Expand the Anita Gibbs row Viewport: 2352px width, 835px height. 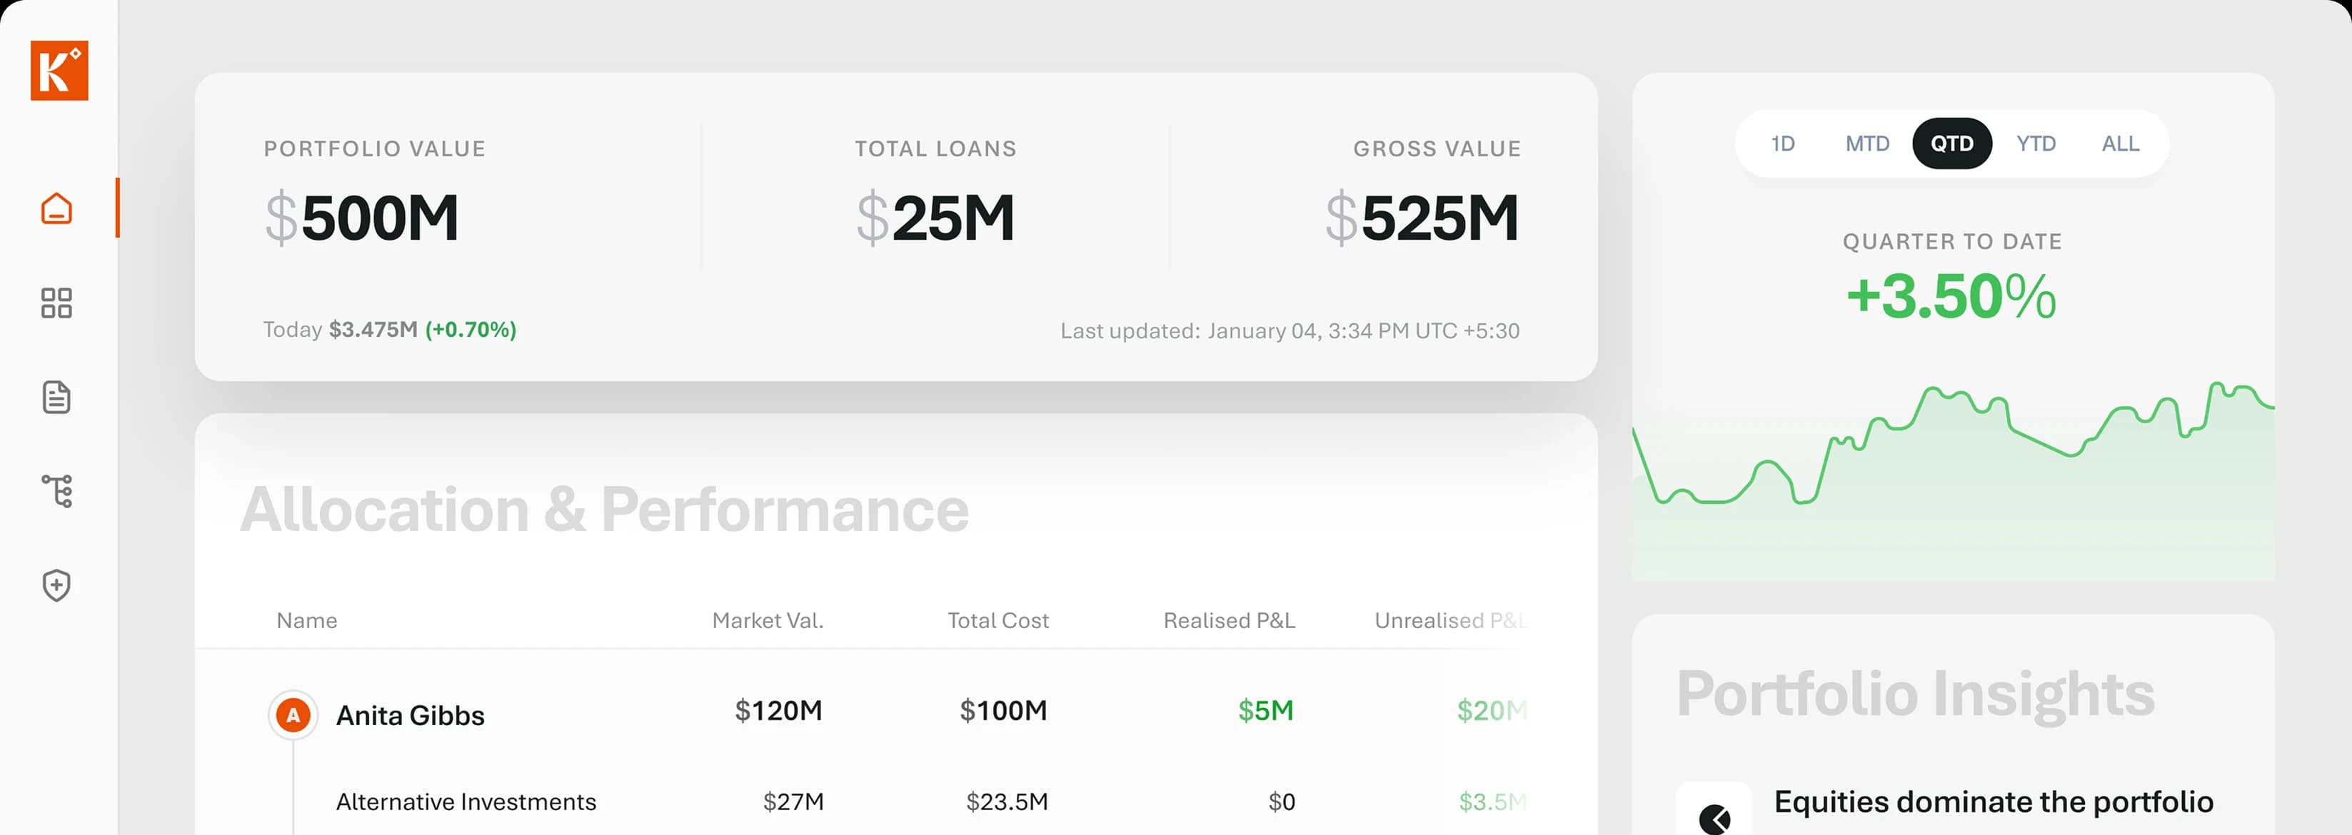pyautogui.click(x=410, y=714)
